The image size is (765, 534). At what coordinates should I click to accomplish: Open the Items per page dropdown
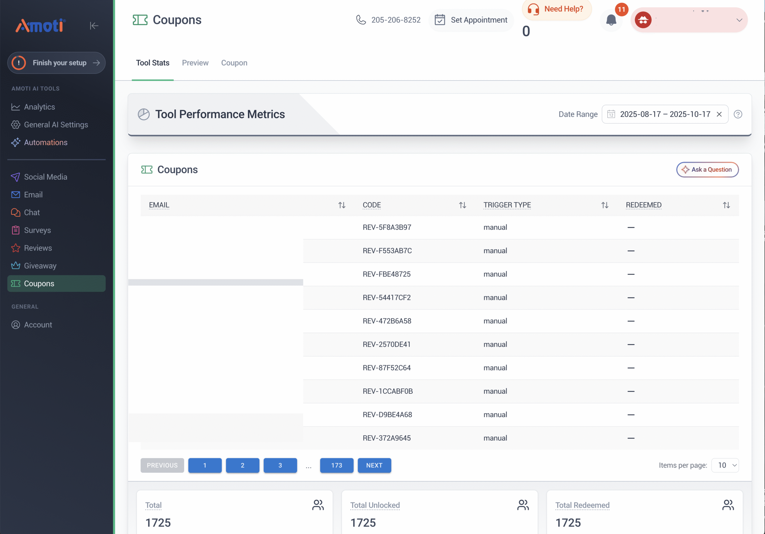coord(725,465)
